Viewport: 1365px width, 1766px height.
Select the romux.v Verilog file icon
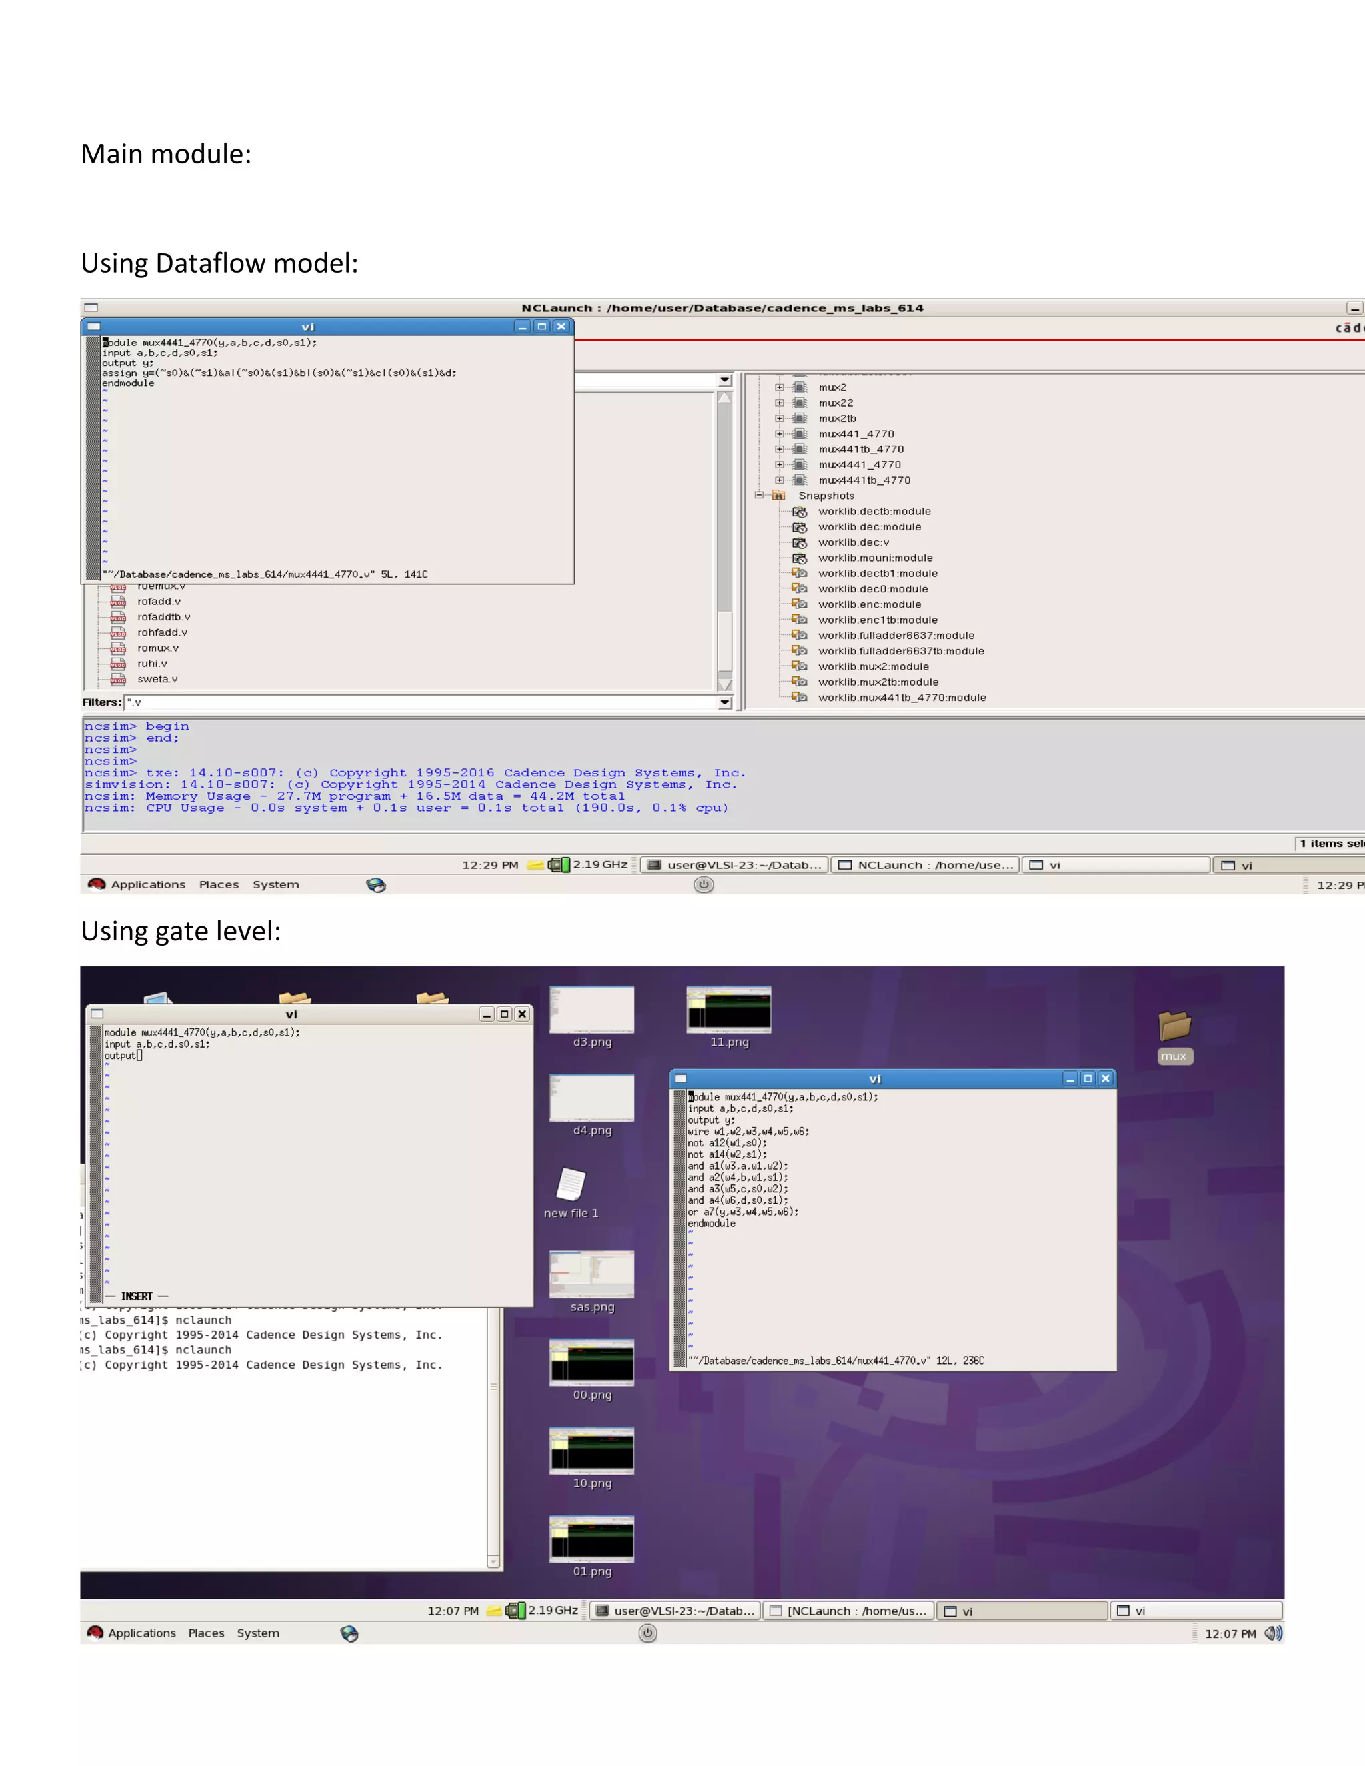118,648
